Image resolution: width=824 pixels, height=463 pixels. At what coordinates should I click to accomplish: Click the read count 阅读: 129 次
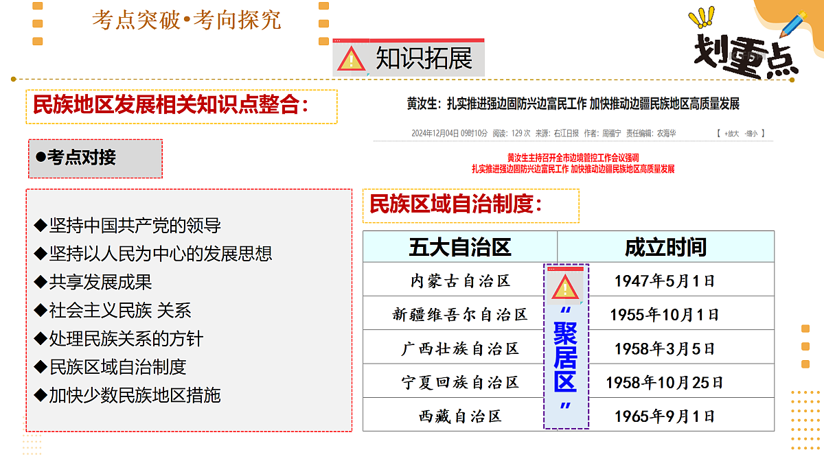tap(512, 133)
